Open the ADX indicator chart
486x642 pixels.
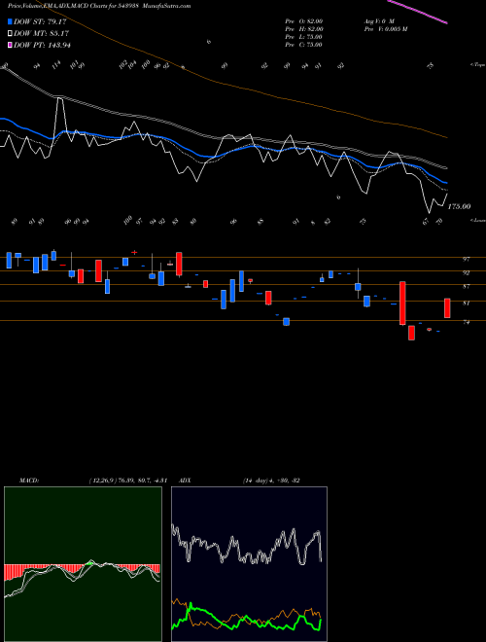(x=249, y=564)
